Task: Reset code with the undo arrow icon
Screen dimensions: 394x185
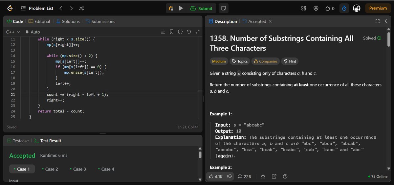Action: 188,32
